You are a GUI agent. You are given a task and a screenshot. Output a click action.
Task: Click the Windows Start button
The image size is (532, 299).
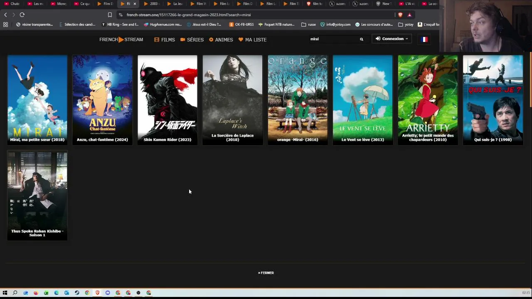pos(5,293)
